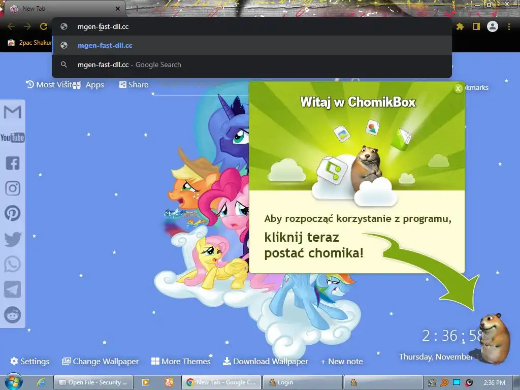Viewport: 520px width, 390px height.
Task: Open the media player taskbar icon
Action: (x=146, y=382)
